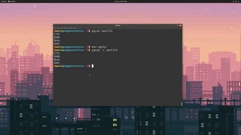This screenshot has width=241, height=135.
Task: Click Activities in the top bar
Action: click(4, 1)
